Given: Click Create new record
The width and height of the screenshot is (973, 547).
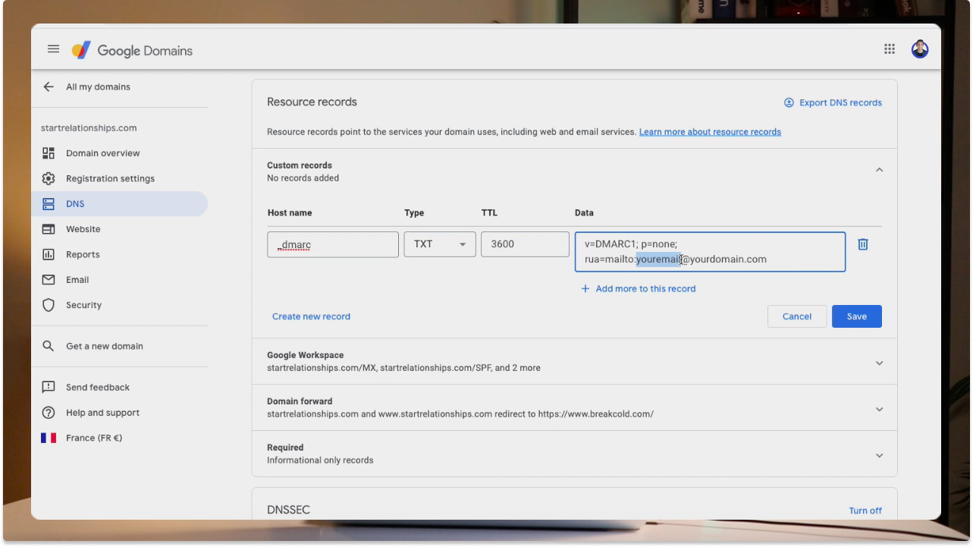Looking at the screenshot, I should (311, 316).
